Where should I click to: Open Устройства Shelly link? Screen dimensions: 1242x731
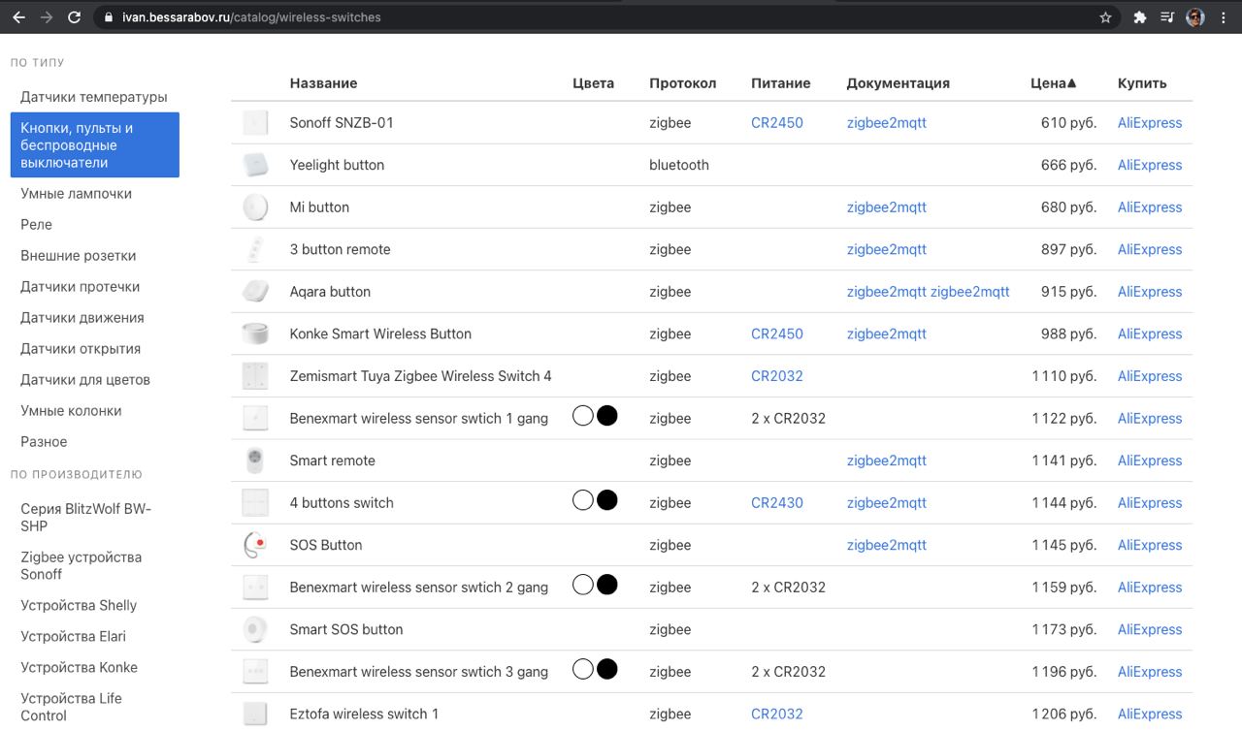coord(79,606)
